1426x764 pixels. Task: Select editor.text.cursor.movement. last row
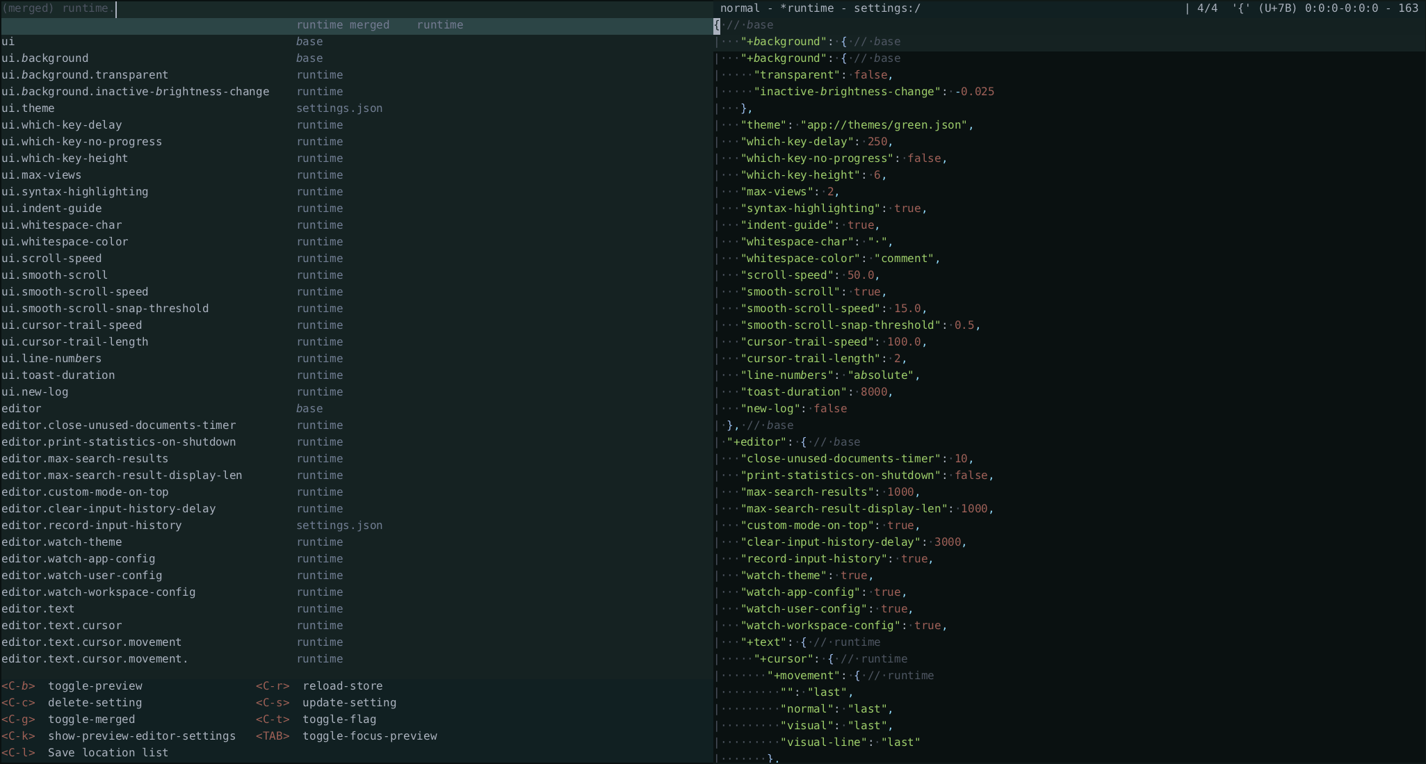click(x=95, y=659)
